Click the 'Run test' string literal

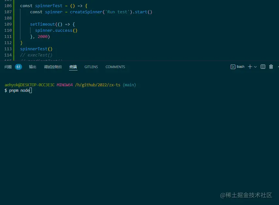[117, 12]
